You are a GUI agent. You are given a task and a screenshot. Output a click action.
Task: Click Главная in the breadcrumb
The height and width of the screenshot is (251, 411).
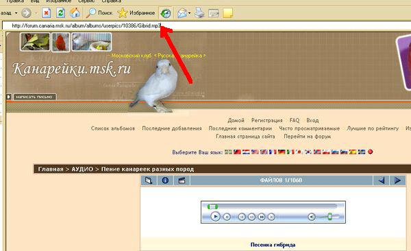click(51, 169)
